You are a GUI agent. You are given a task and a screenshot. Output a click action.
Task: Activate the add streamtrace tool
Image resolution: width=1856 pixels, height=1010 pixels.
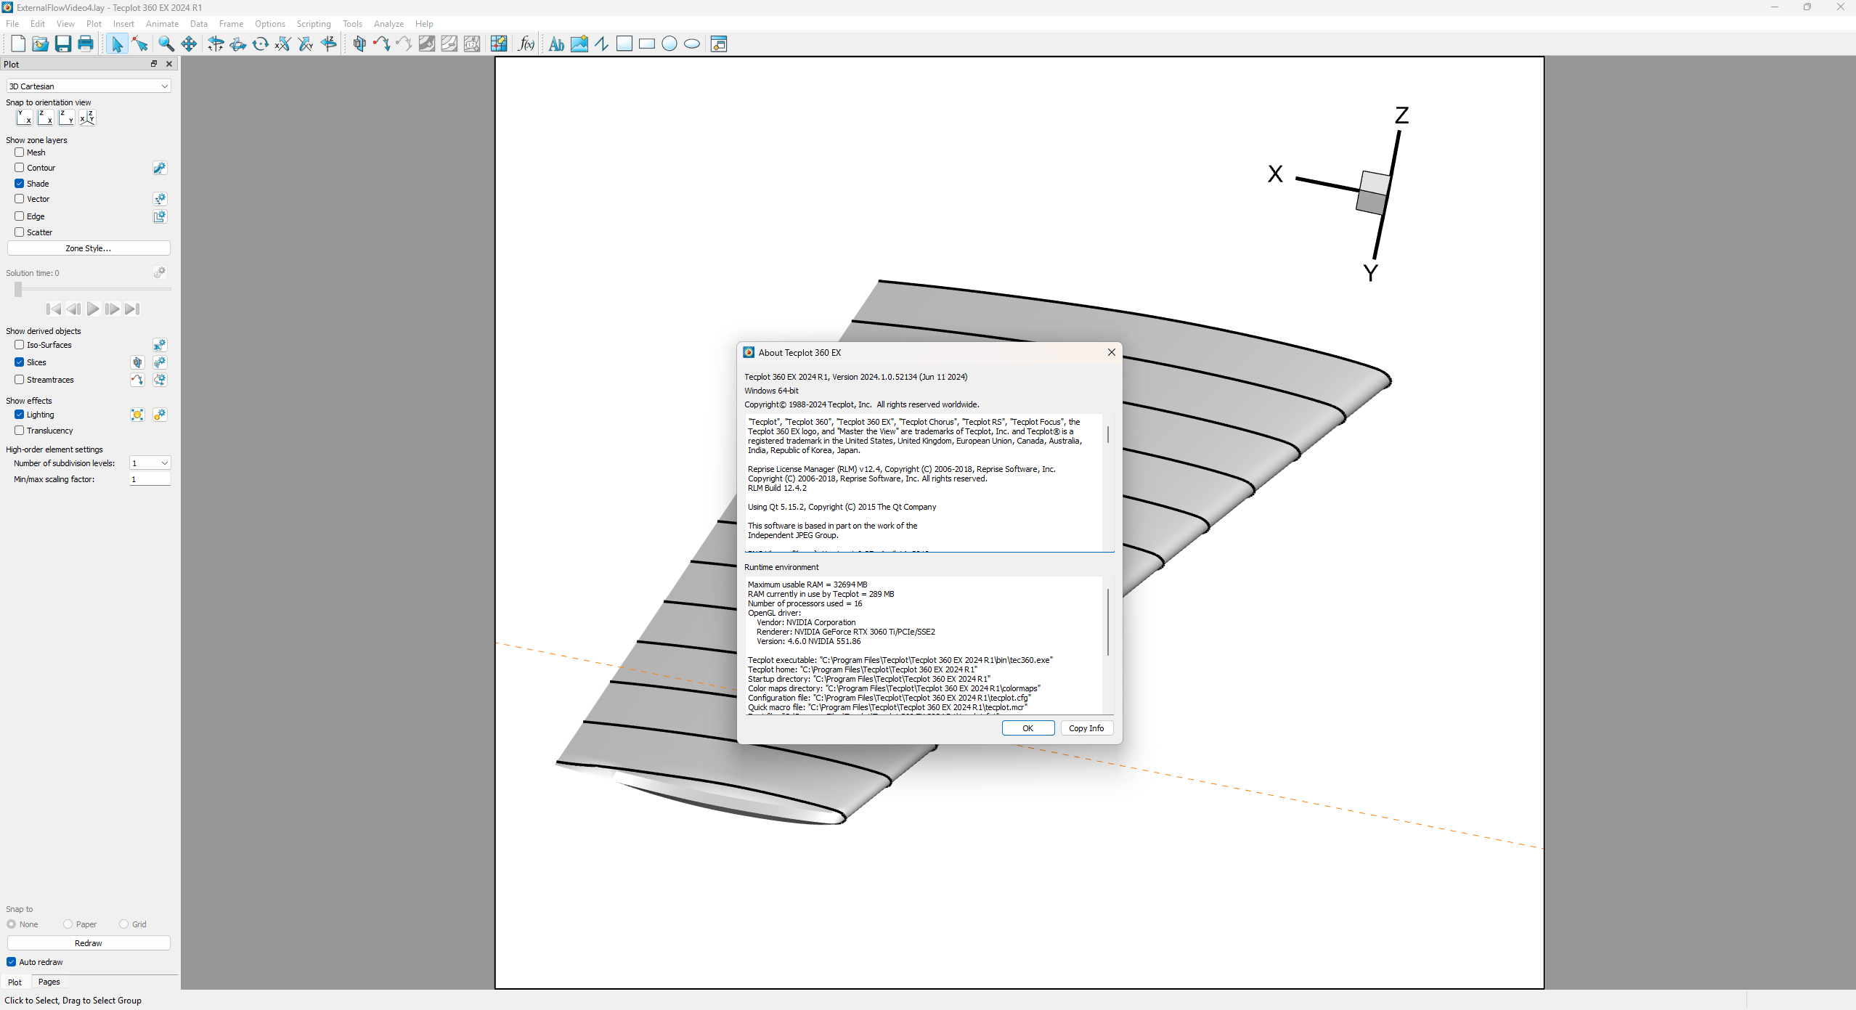click(381, 44)
